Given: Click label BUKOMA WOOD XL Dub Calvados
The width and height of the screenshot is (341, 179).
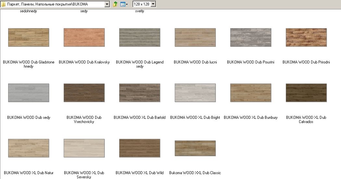Looking at the screenshot, I should 306,119.
